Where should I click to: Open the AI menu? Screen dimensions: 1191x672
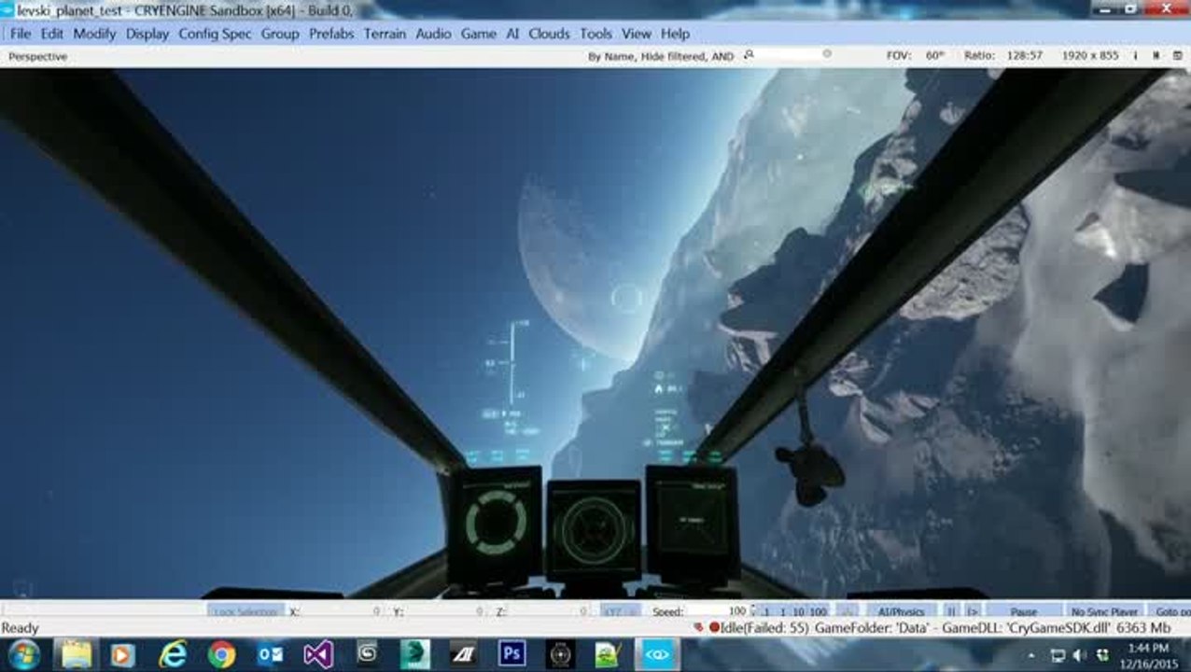tap(512, 34)
